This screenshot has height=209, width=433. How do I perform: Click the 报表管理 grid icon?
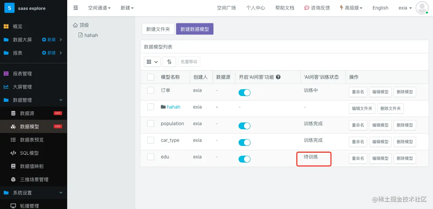[6, 74]
